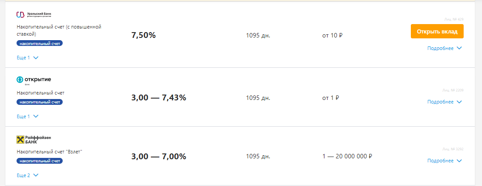
Task: Click the 7,50% interest rate
Action: pyautogui.click(x=143, y=35)
